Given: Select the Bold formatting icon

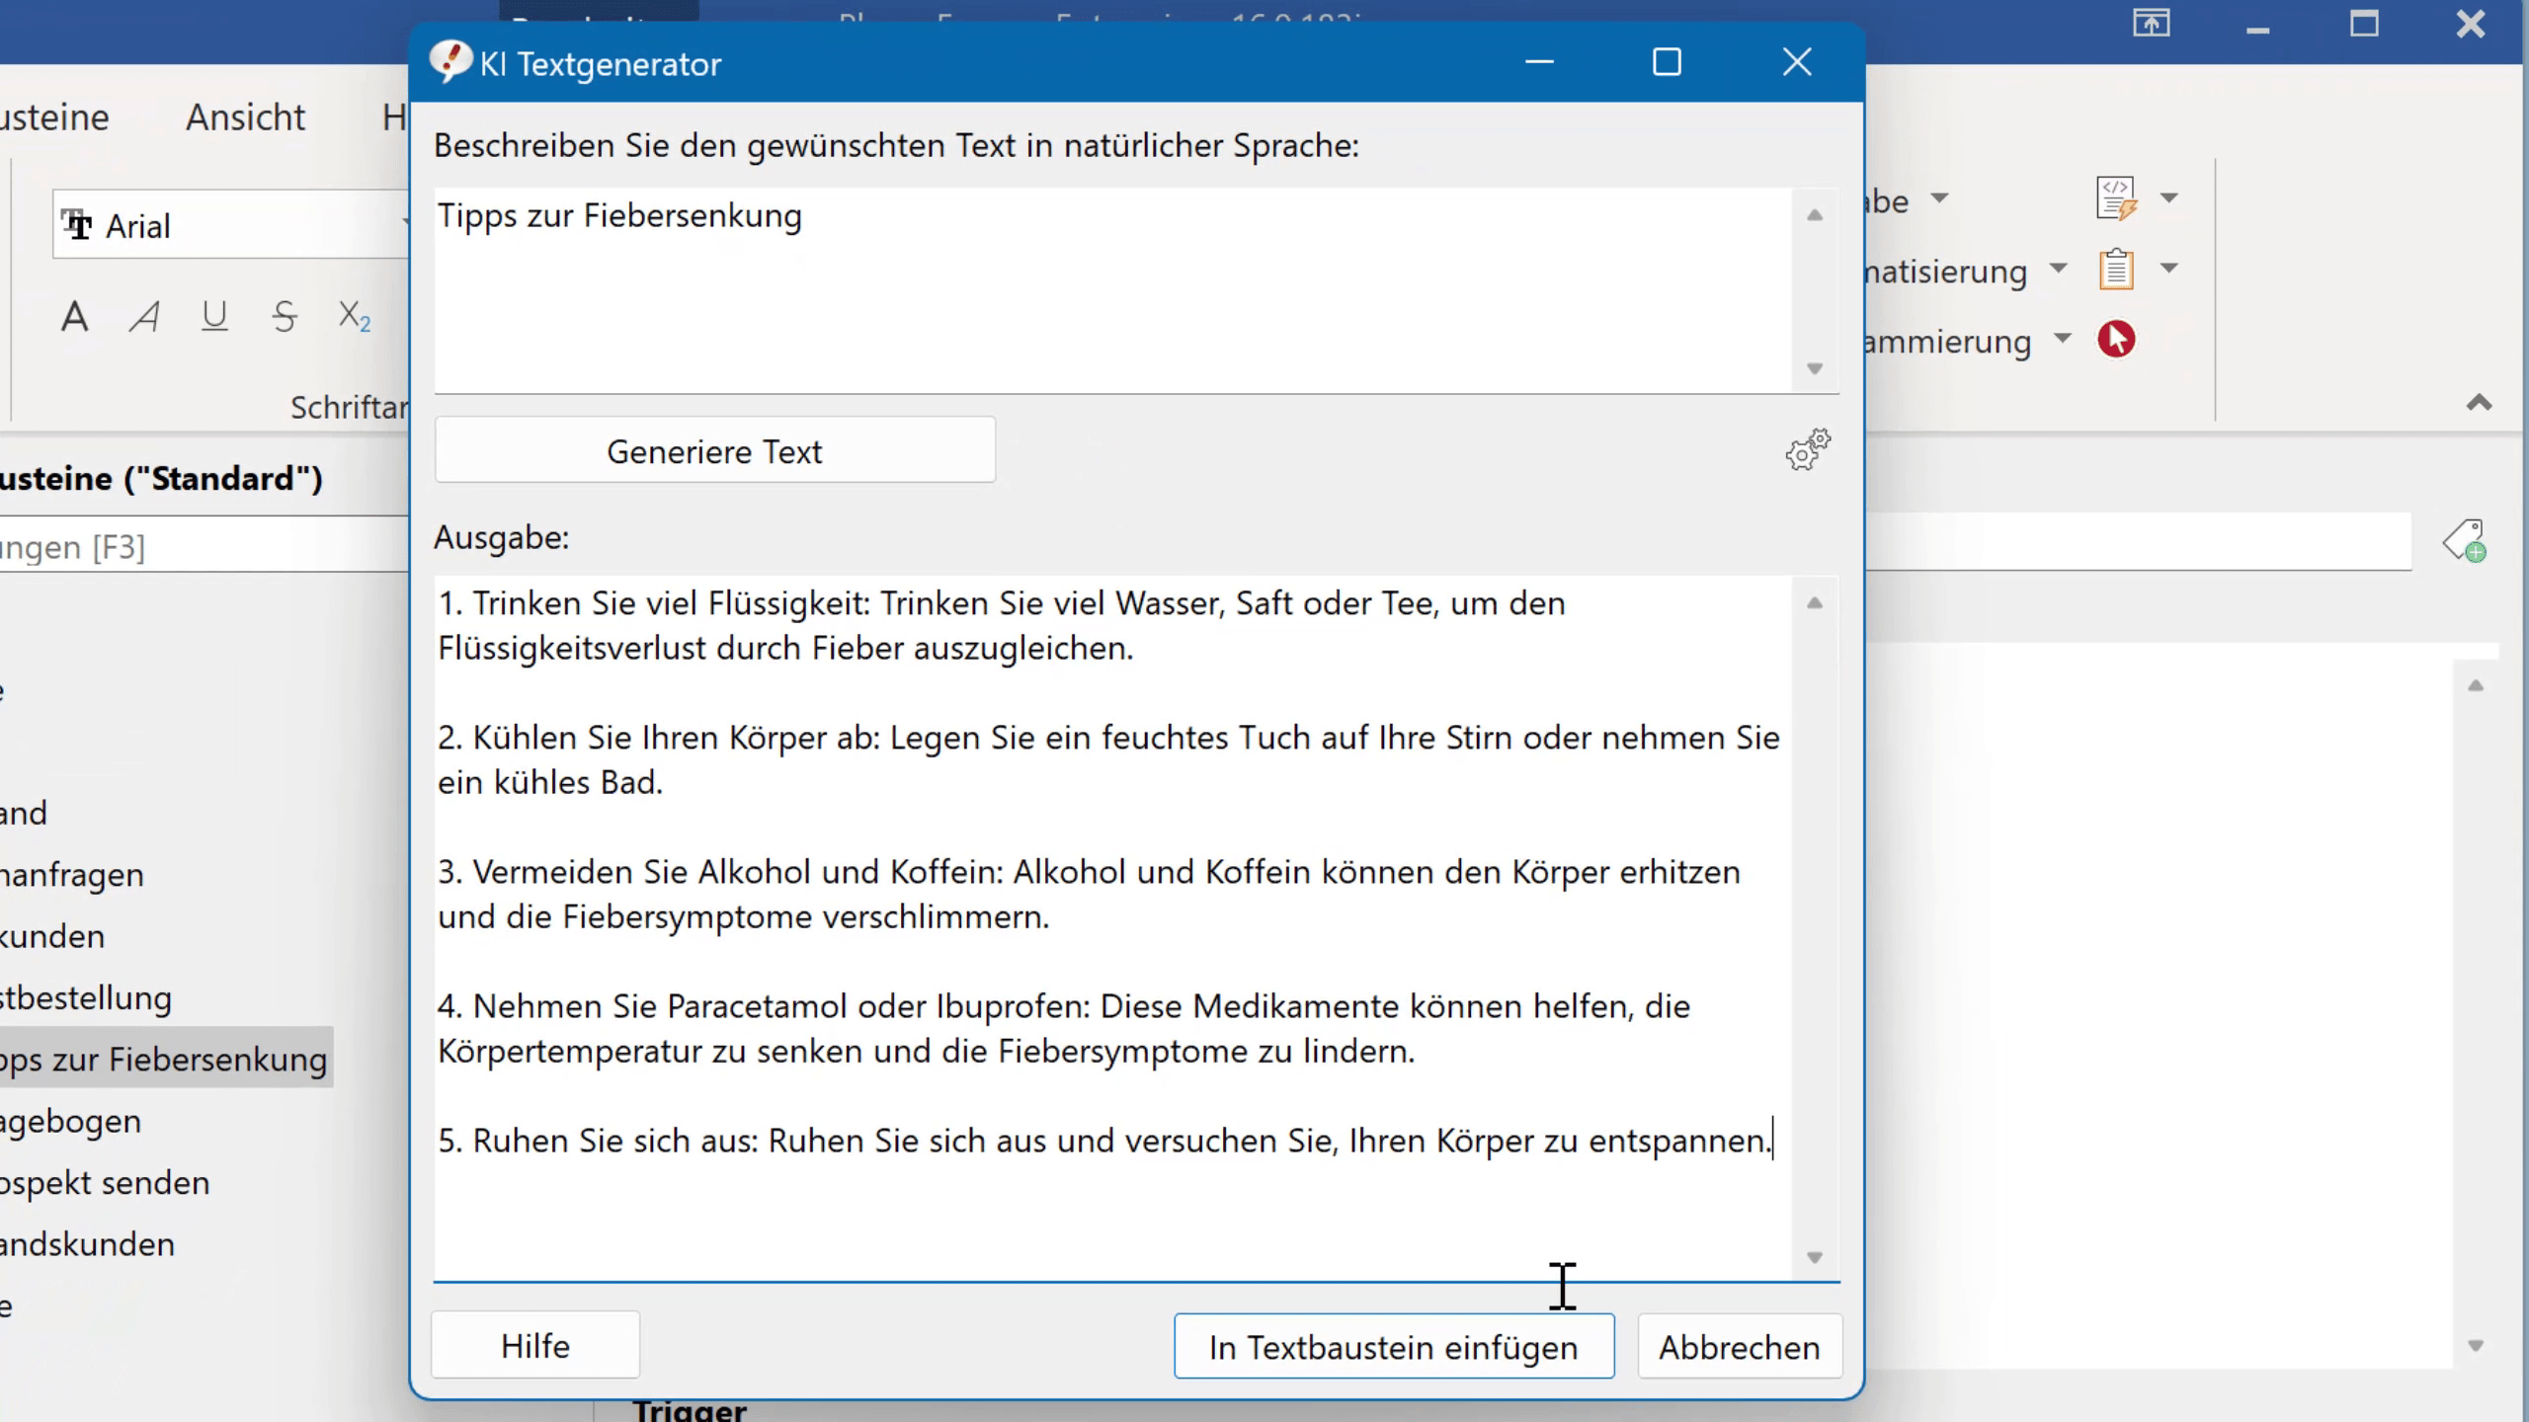Looking at the screenshot, I should pos(75,314).
